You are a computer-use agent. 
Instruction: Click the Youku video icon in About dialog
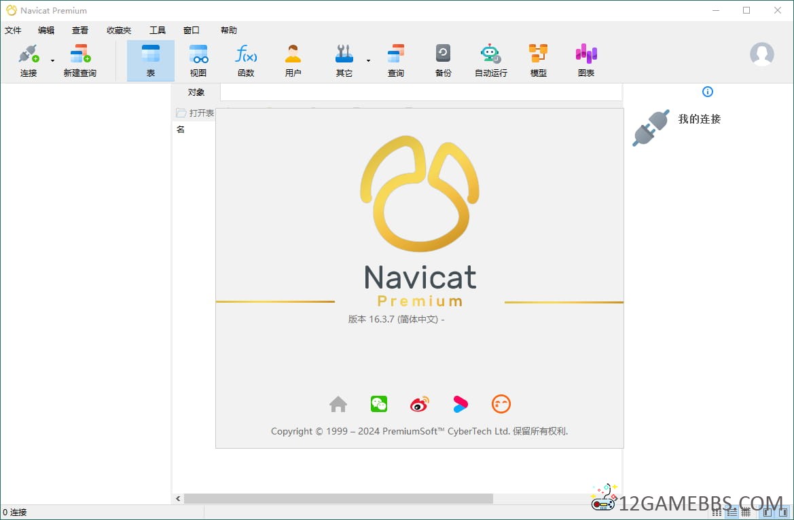click(x=461, y=404)
